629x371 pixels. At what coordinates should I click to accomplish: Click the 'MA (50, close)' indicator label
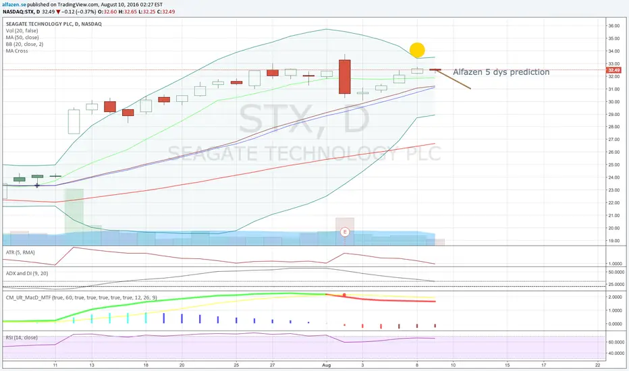tap(22, 38)
